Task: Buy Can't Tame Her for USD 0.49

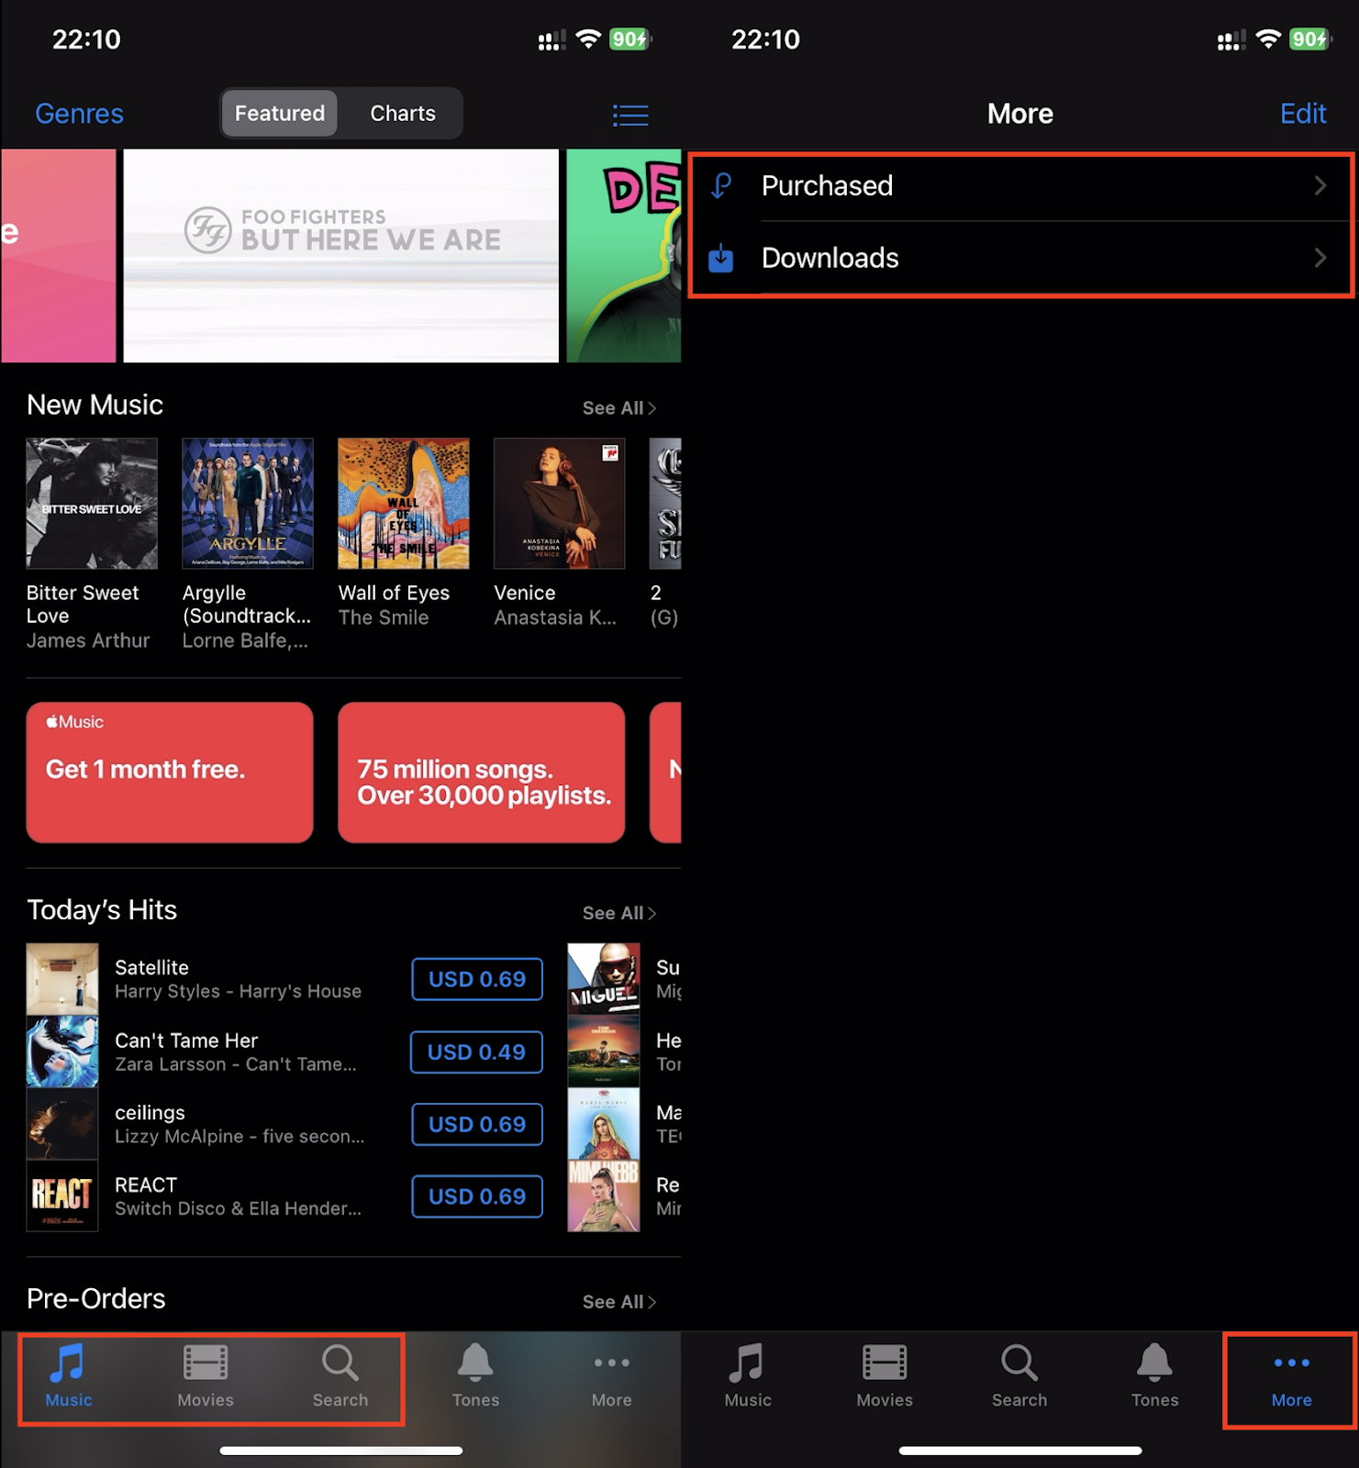Action: [x=476, y=1051]
